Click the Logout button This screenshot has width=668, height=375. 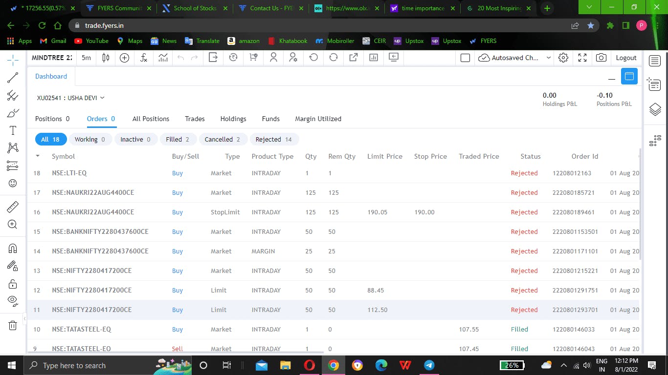click(626, 58)
